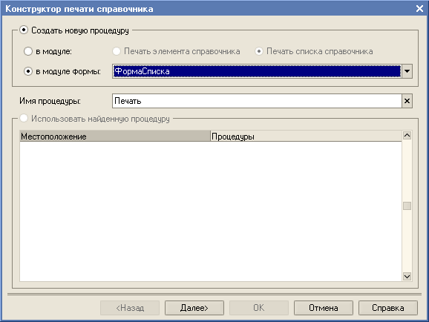Image resolution: width=429 pixels, height=322 pixels.
Task: Click the scrollbar up arrow in the procedures list
Action: tap(407, 136)
